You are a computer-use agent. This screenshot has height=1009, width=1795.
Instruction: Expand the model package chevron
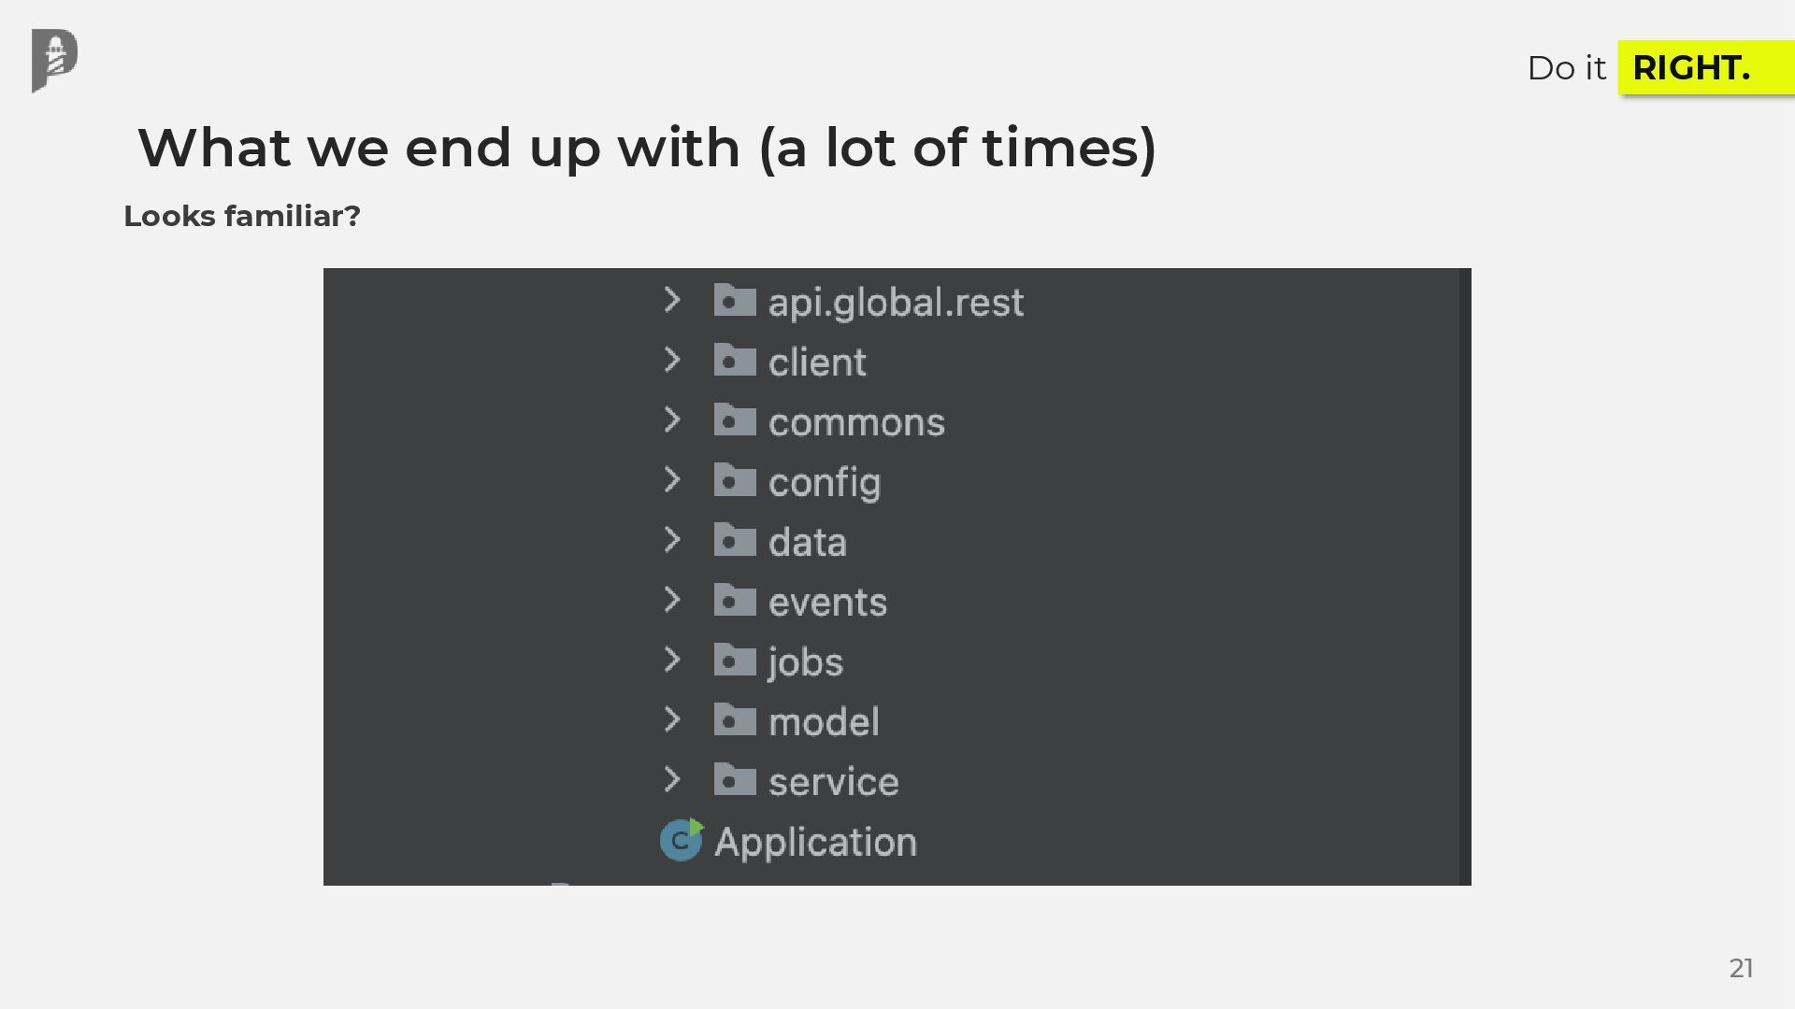[671, 719]
